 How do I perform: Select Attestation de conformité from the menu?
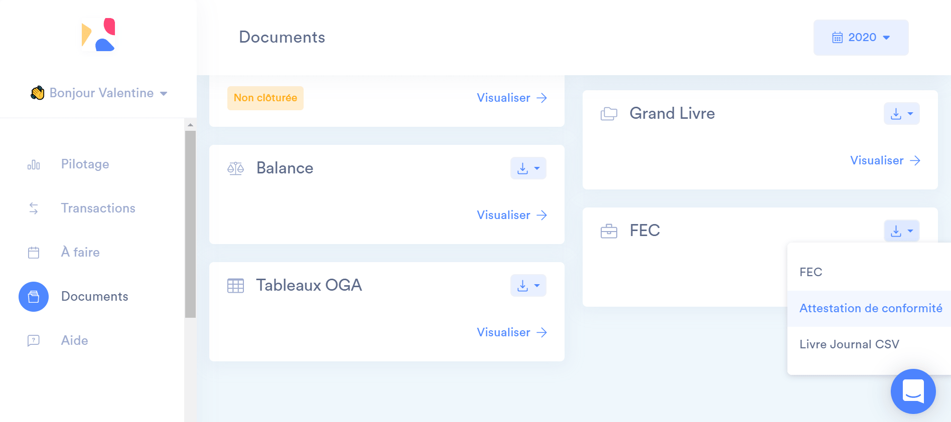870,309
